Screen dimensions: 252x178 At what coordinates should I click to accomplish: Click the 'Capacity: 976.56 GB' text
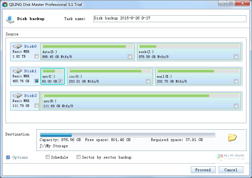60,140
